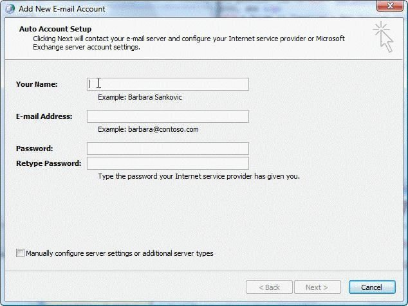The height and width of the screenshot is (306, 408).
Task: Click the 'Retype Password:' label
Action: 49,163
